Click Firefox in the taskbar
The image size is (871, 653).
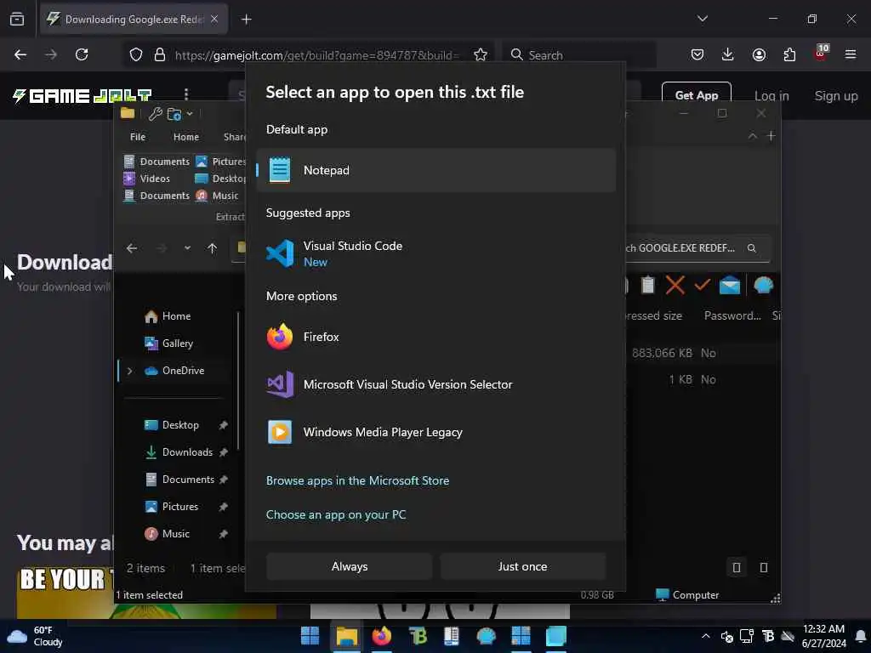click(382, 636)
